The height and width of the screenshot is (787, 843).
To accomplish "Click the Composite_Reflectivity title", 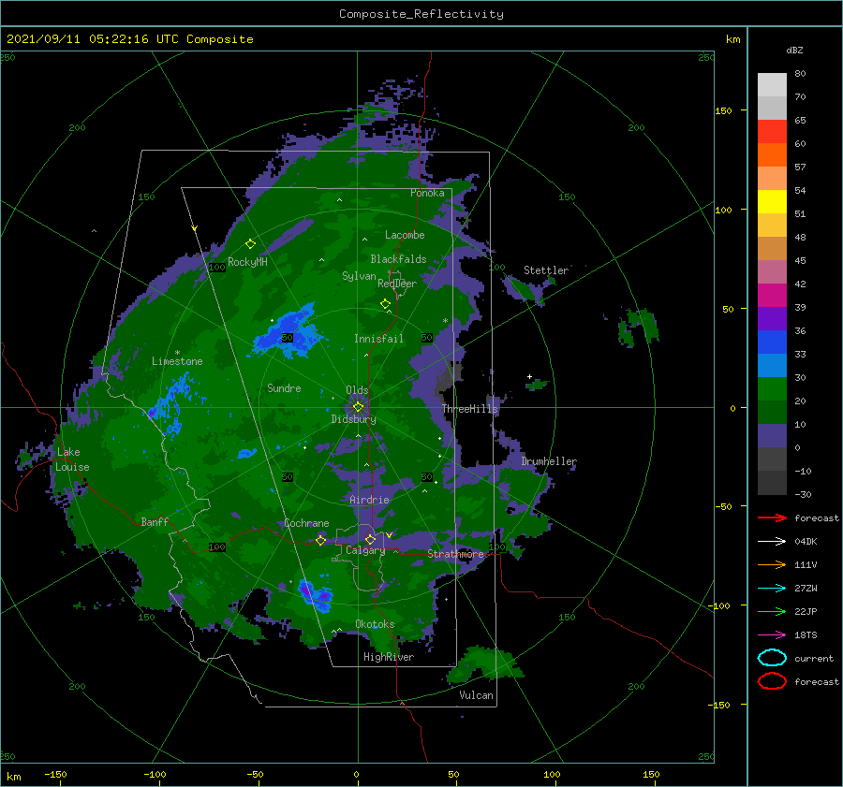I will click(x=421, y=14).
